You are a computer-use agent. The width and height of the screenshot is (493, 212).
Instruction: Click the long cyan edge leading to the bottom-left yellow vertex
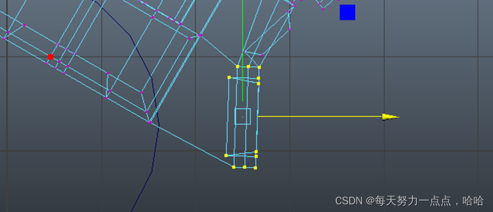192,145
